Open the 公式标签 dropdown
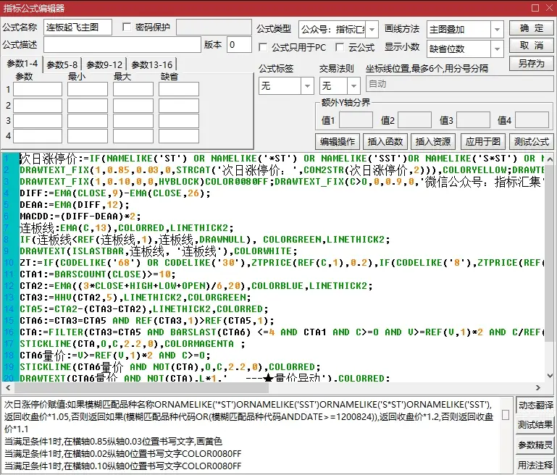The image size is (557, 475). [307, 85]
